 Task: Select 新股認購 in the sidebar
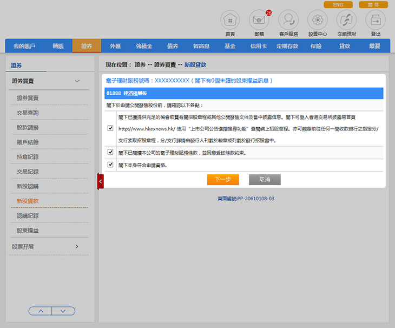28,186
